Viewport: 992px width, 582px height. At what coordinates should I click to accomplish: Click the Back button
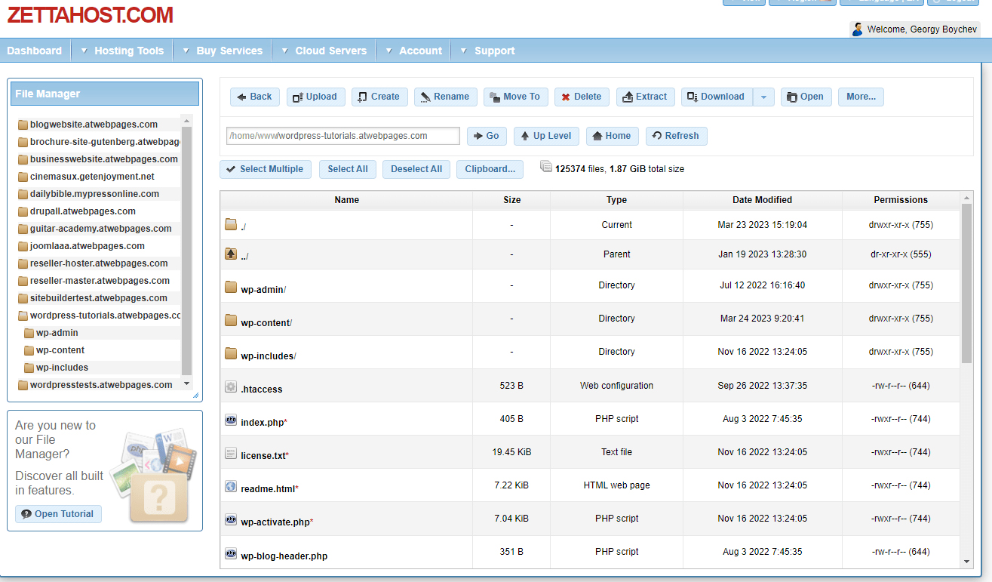click(255, 97)
